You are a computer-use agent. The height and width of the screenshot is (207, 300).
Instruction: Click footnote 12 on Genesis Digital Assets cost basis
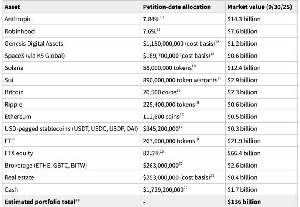(217, 41)
